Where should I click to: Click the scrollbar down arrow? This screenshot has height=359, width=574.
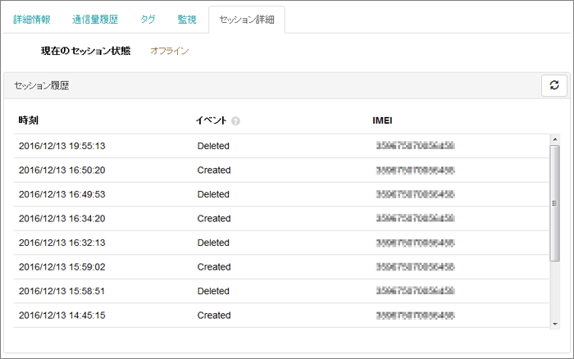coord(555,325)
